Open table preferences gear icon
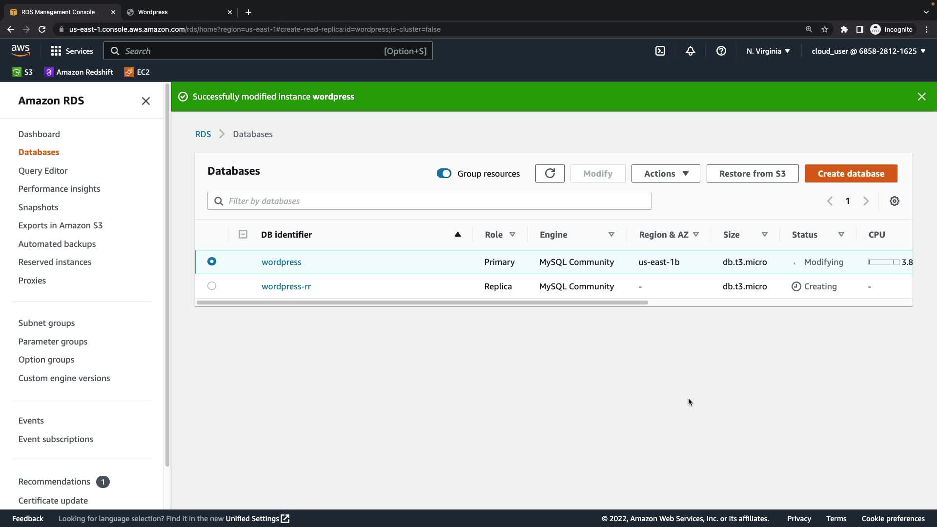This screenshot has width=937, height=527. click(894, 201)
